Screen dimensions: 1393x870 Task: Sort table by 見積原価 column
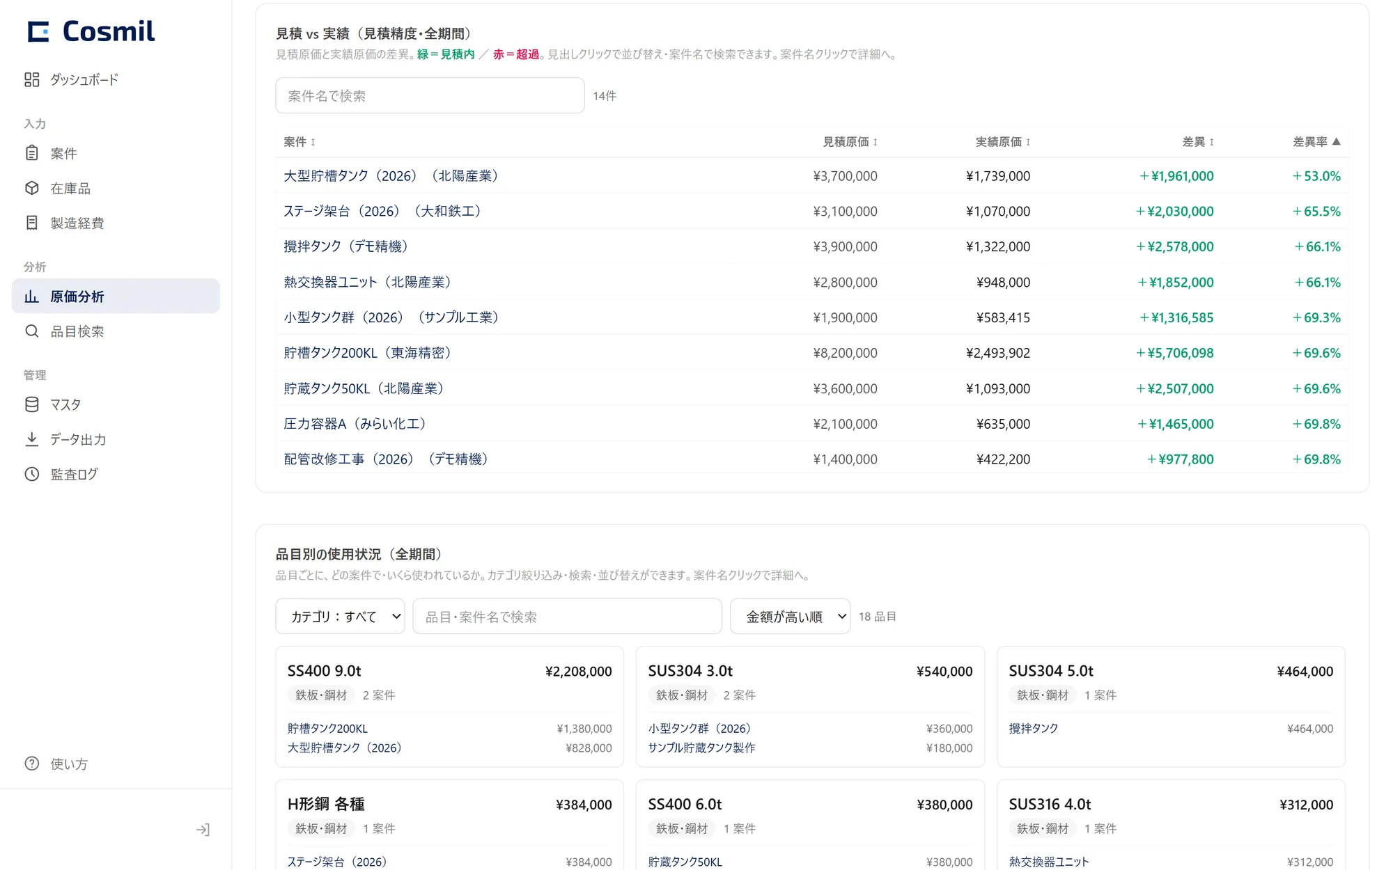(850, 142)
